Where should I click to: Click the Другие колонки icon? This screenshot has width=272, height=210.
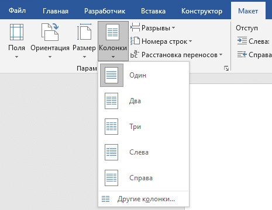point(106,199)
